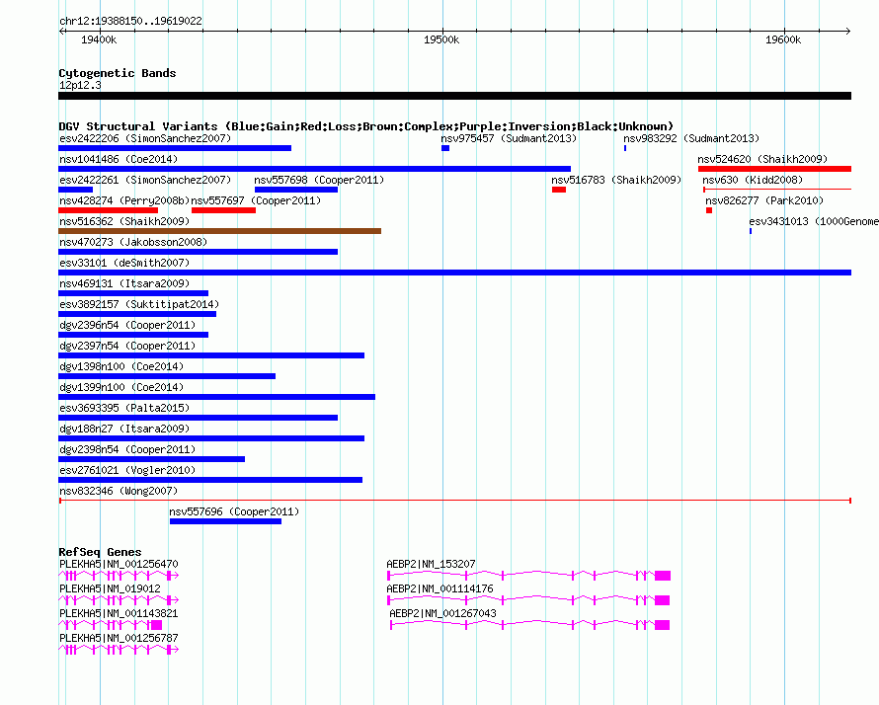This screenshot has height=705, width=879.
Task: Click the black 12p12.3 cytogenetic band bar
Action: click(x=454, y=96)
